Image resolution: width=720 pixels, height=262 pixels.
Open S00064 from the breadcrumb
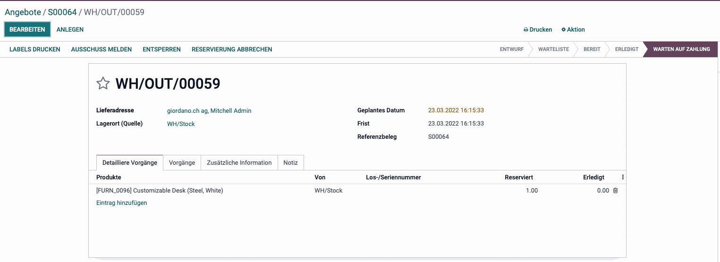coord(62,12)
